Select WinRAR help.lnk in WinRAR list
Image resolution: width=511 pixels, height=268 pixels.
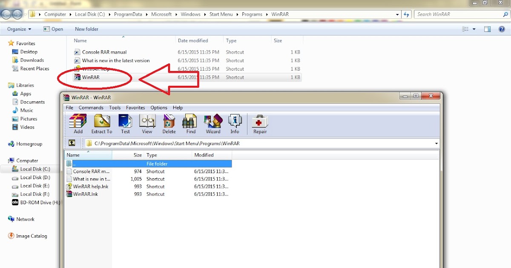click(88, 186)
